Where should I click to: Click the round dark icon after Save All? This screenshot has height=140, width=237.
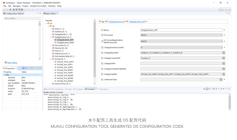[x=10, y=10]
